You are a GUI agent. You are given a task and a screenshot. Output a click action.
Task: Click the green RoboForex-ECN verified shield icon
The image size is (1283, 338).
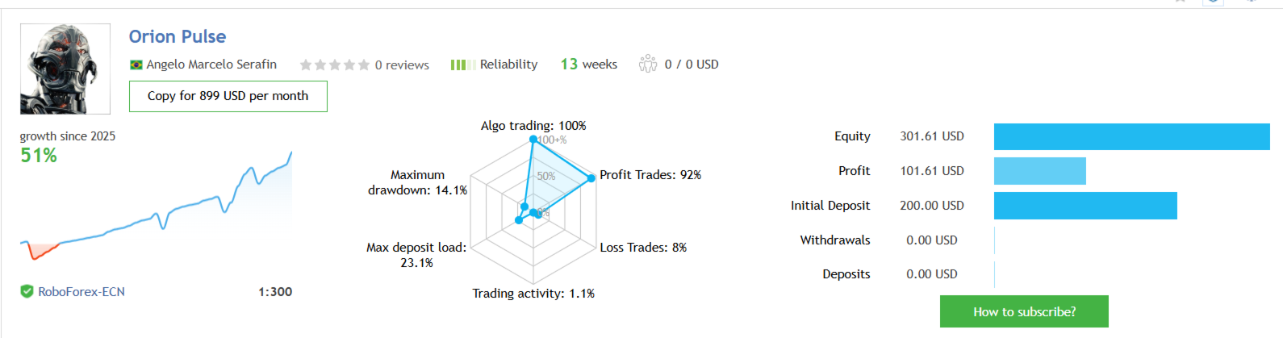[x=27, y=291]
